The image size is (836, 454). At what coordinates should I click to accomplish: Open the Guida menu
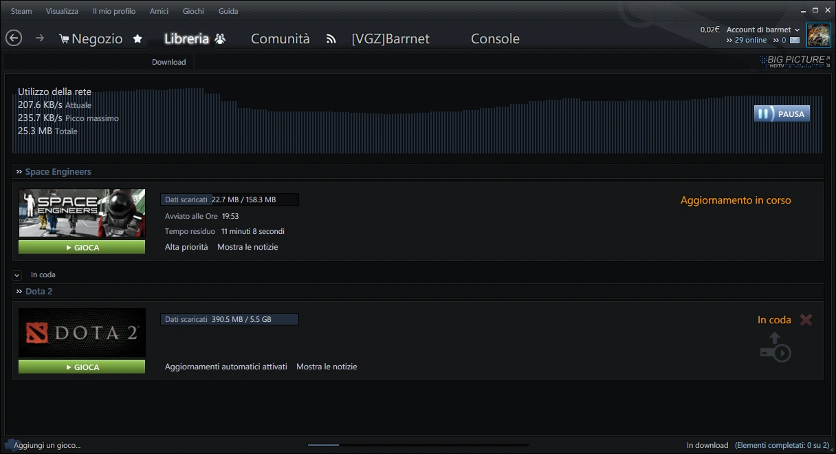click(228, 11)
